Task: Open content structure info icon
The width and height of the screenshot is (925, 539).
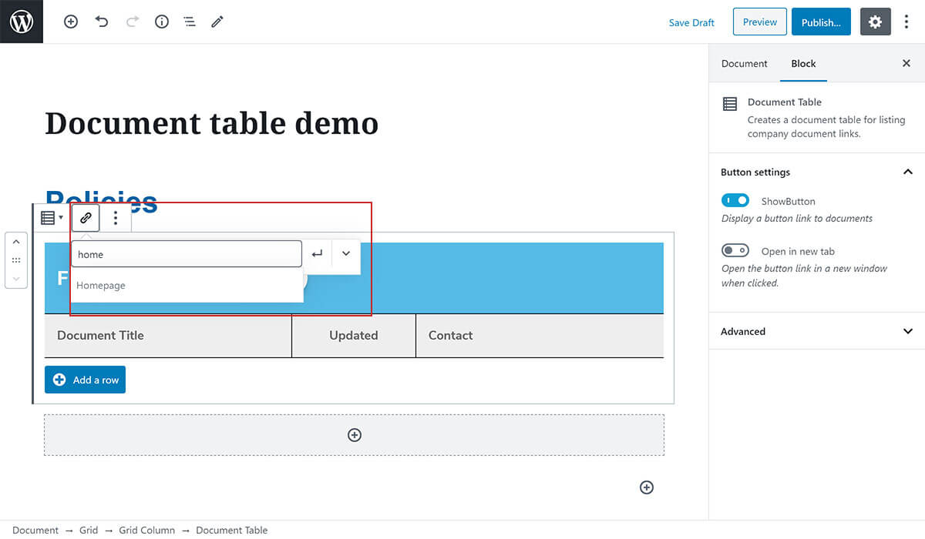Action: (x=162, y=22)
